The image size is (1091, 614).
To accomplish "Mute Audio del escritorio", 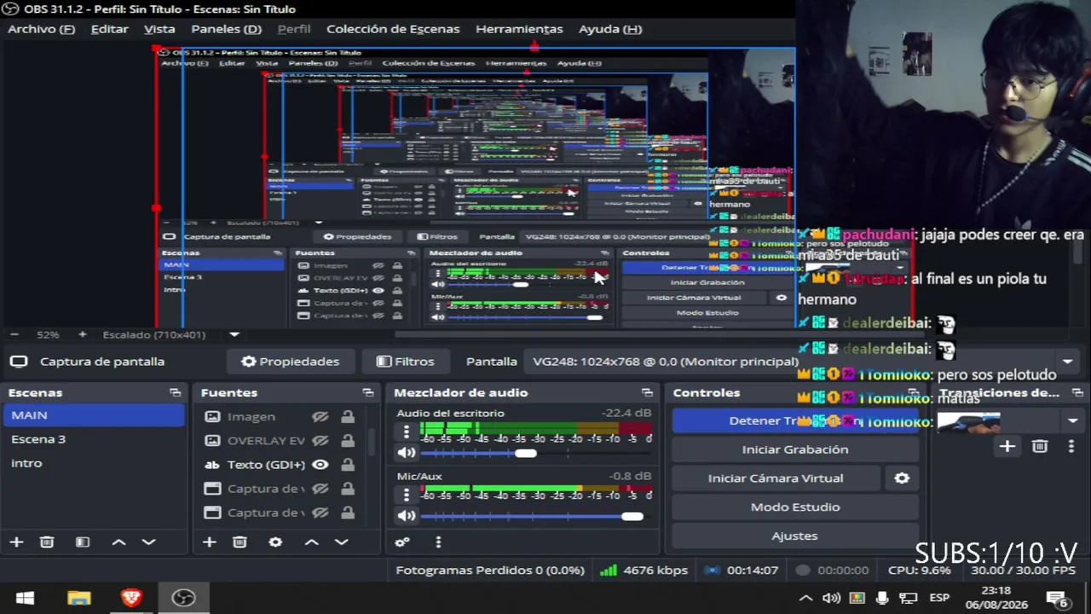I will point(407,453).
